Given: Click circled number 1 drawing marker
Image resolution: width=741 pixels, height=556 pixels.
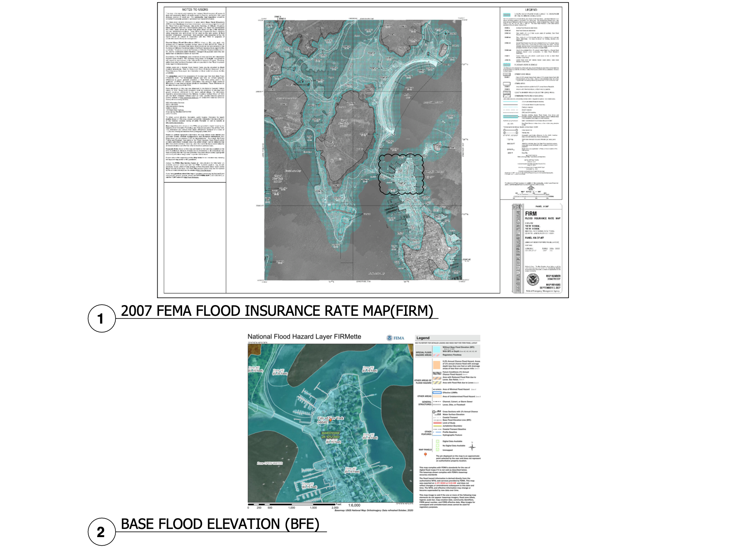Looking at the screenshot, I should click(x=101, y=318).
